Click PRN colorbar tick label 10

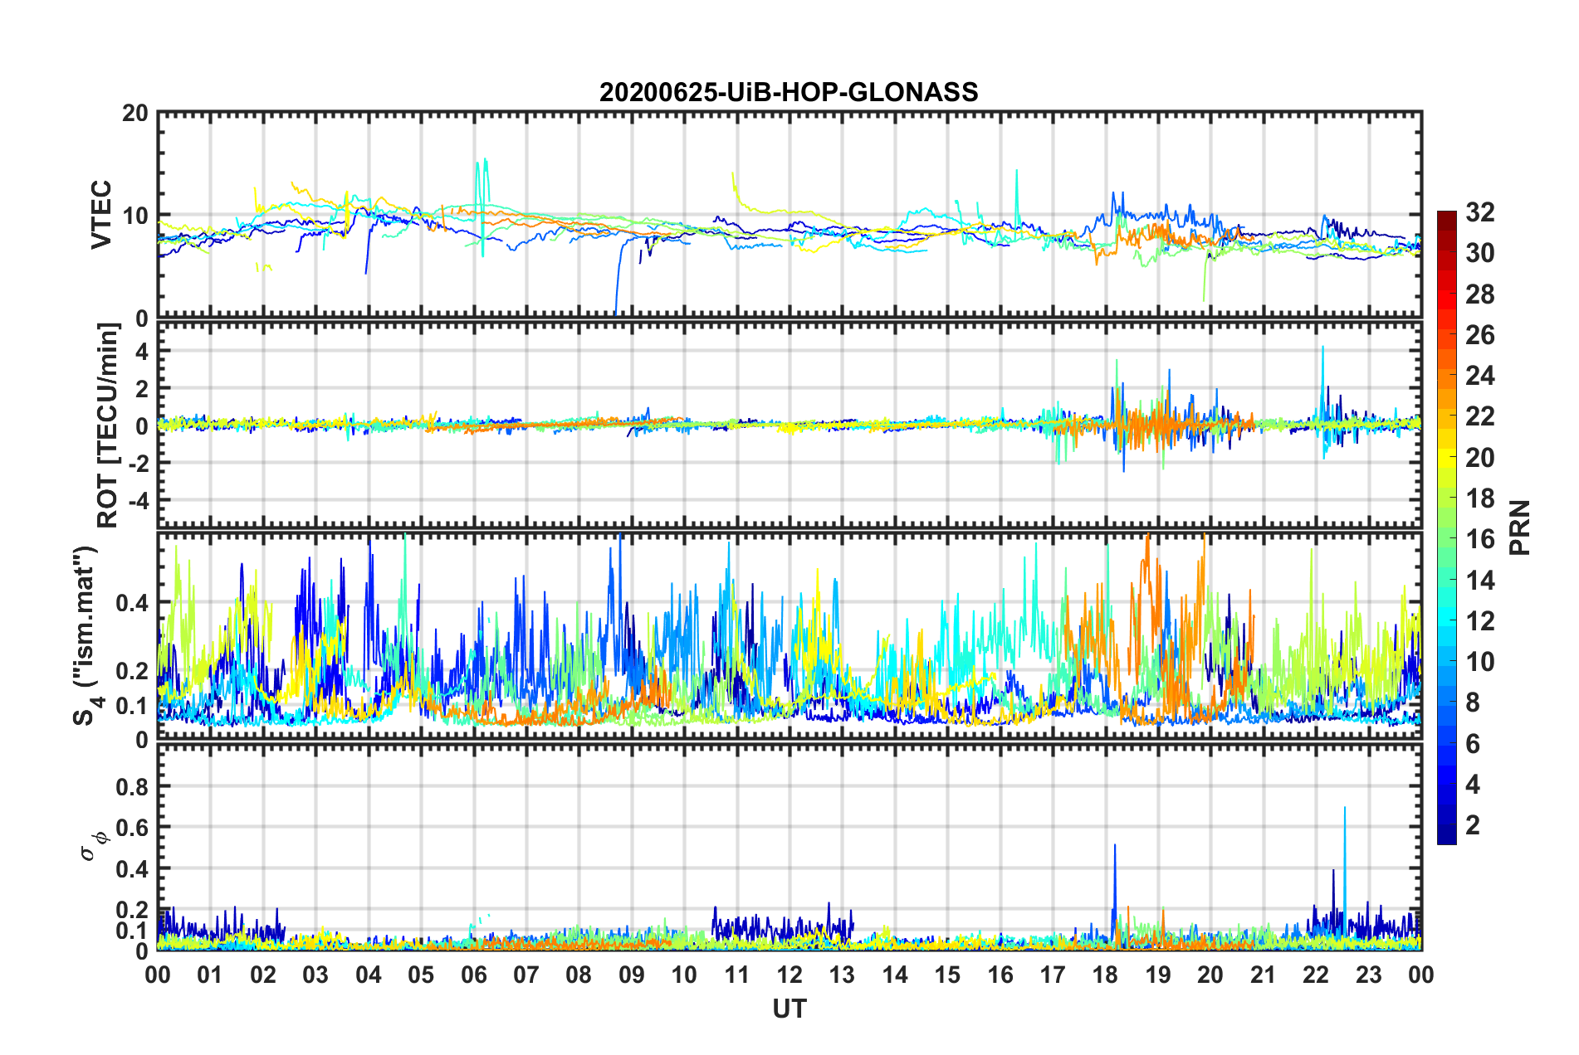pos(1479,662)
